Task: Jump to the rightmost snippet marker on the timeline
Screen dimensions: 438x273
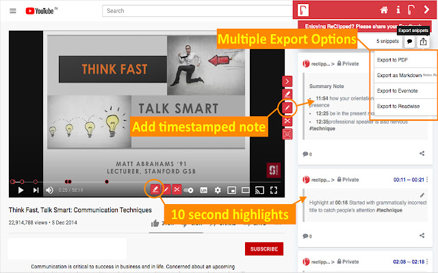Action: click(x=107, y=182)
